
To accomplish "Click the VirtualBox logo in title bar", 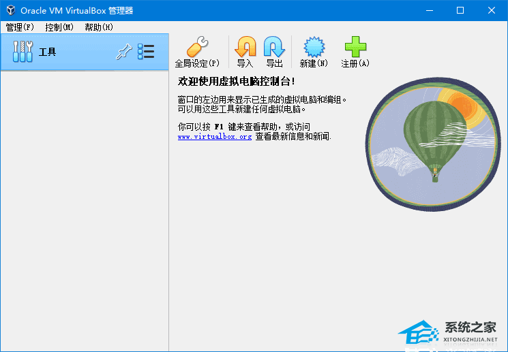I will pyautogui.click(x=11, y=10).
